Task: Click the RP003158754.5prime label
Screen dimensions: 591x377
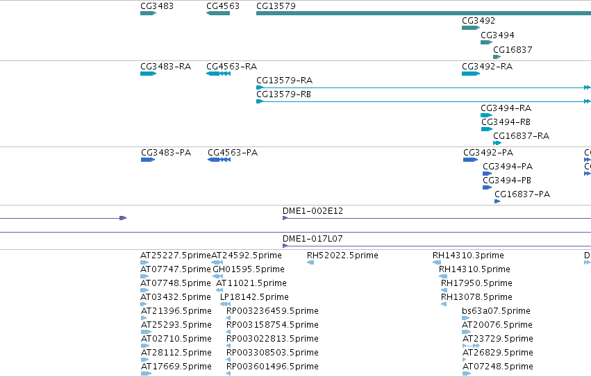Action: pos(272,325)
